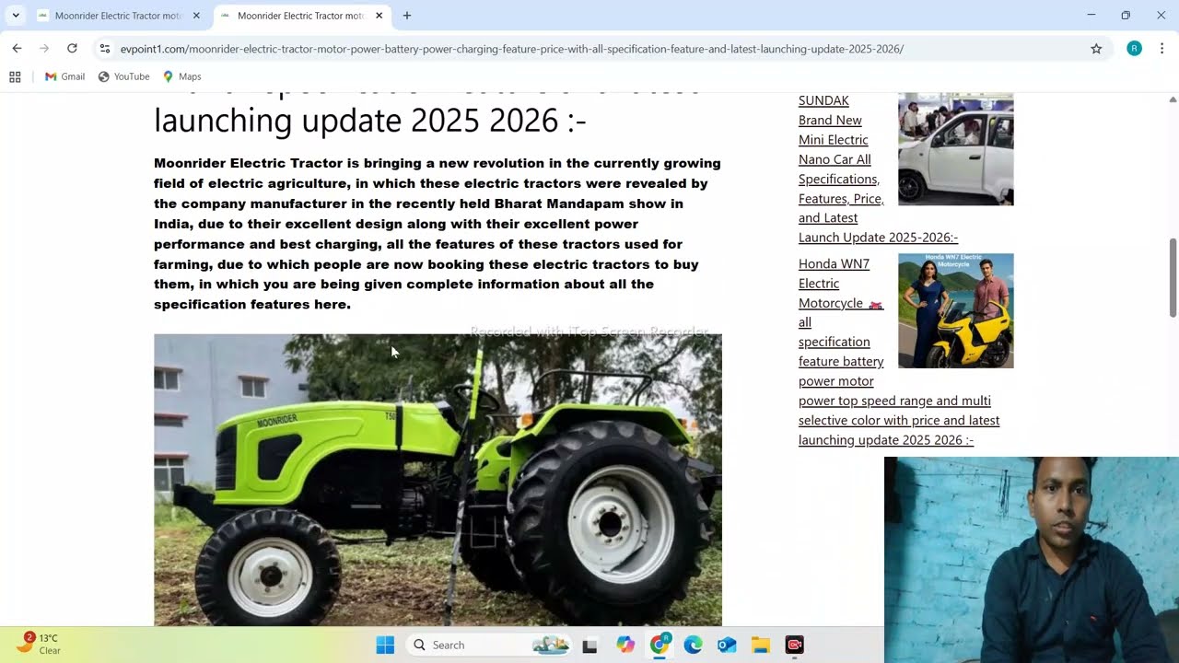Click the page vertical scrollbar thumb
The image size is (1179, 663).
click(1173, 278)
